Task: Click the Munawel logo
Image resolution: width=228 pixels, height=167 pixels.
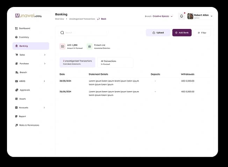Action: click(x=29, y=15)
